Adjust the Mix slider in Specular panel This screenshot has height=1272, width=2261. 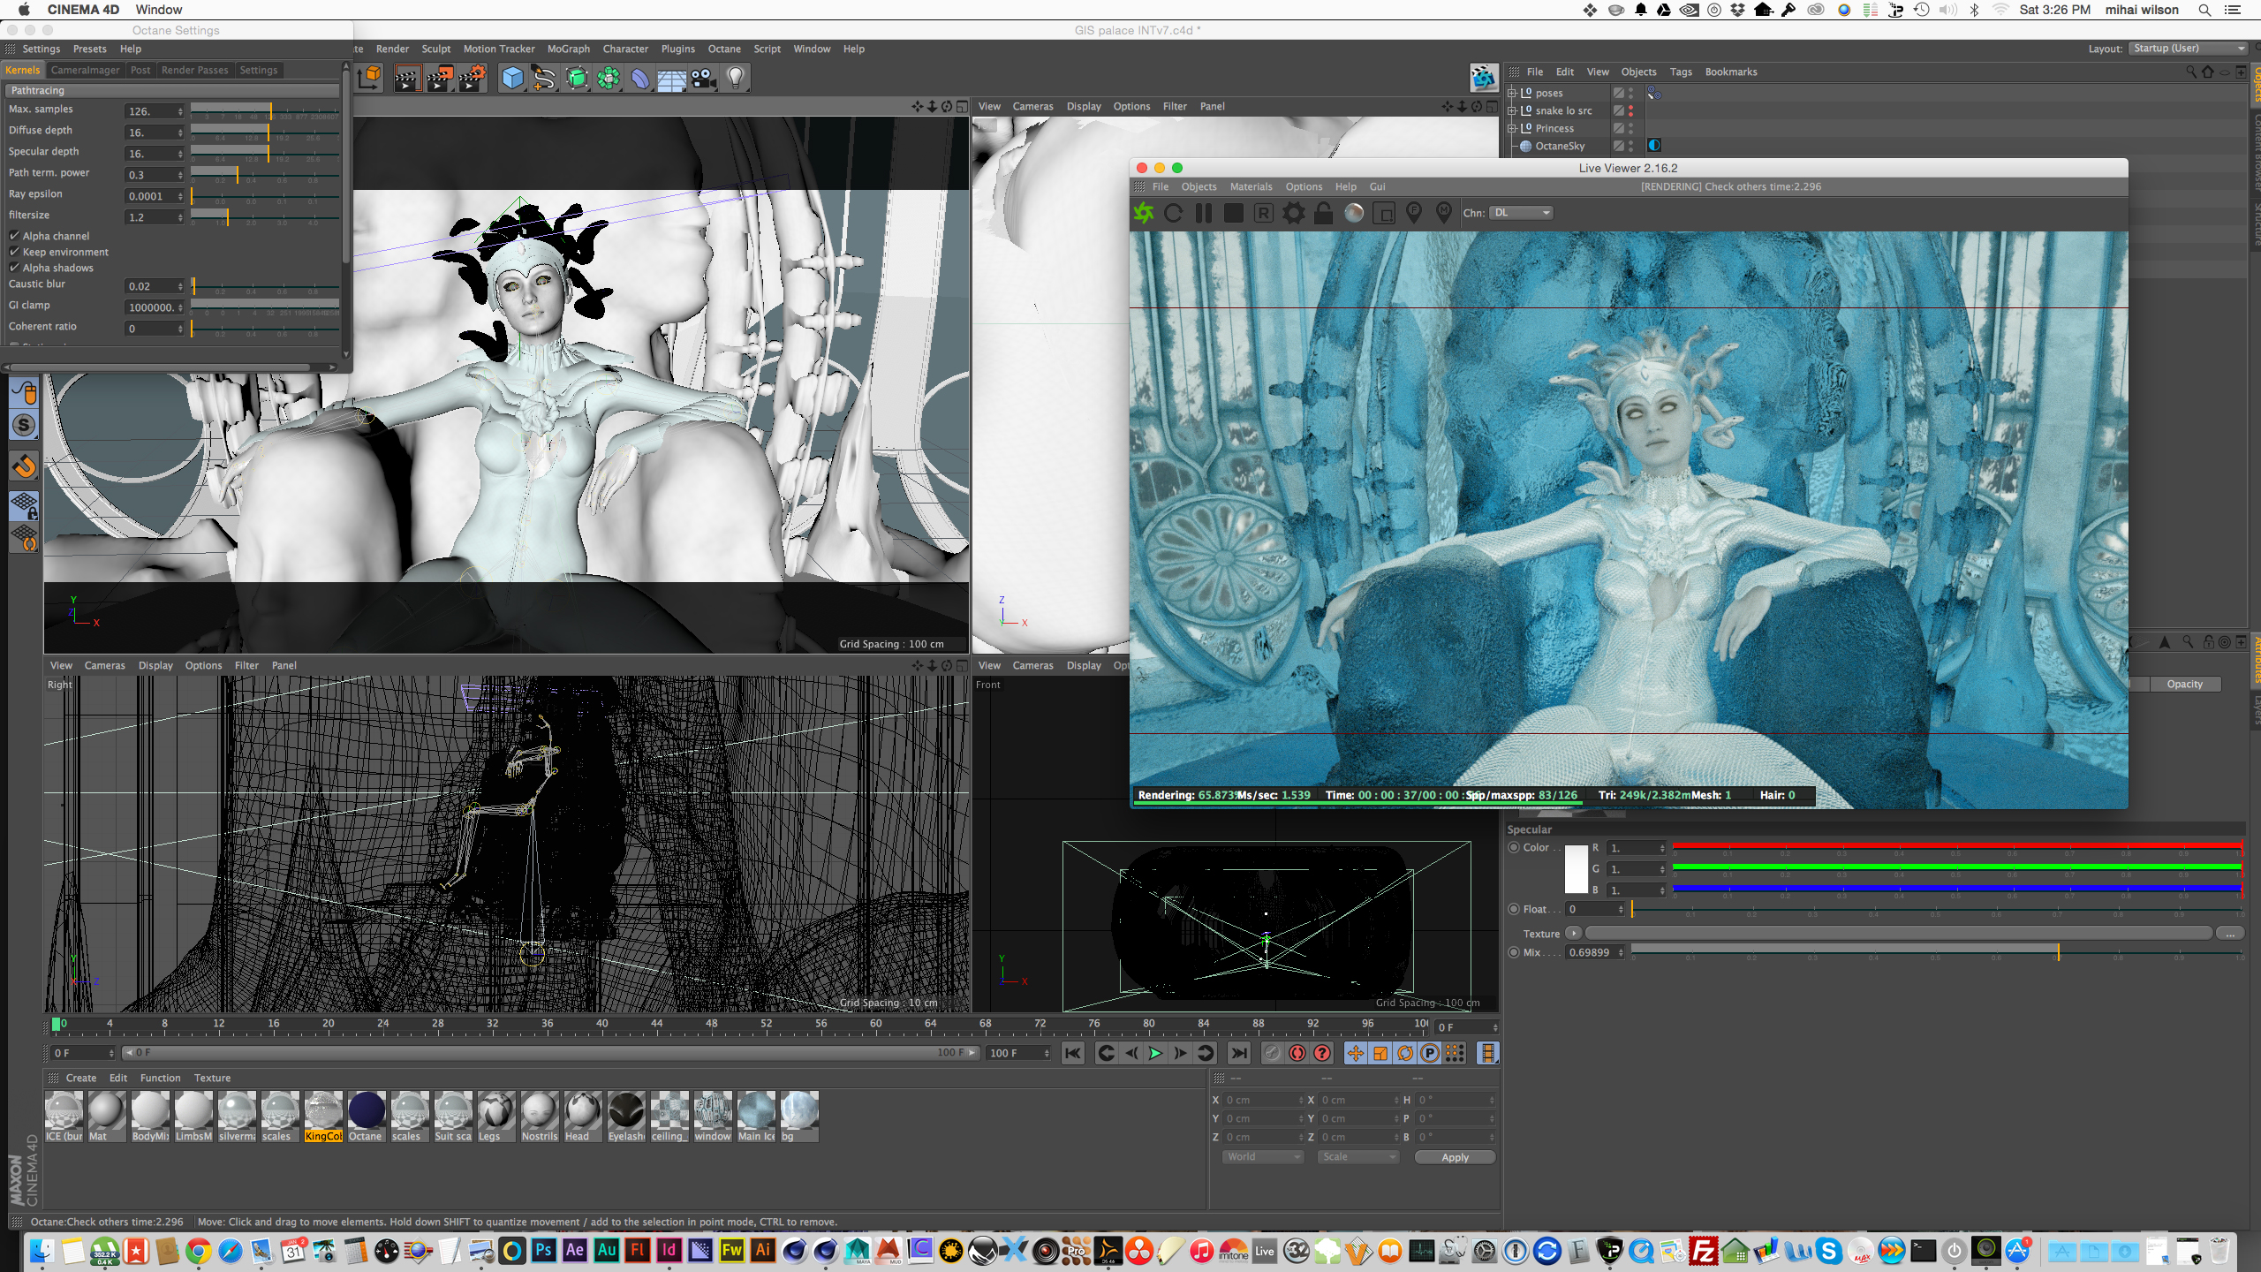click(1936, 950)
